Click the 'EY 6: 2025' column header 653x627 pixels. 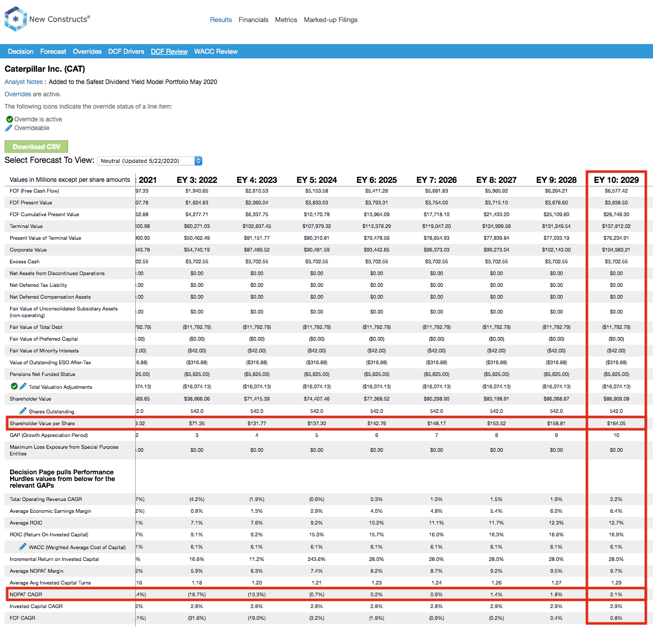pyautogui.click(x=376, y=180)
